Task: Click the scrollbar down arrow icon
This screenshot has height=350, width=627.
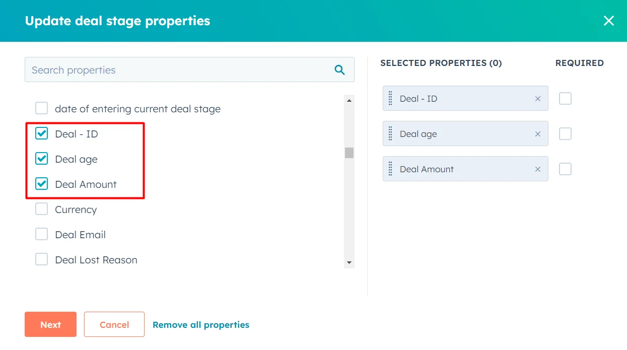Action: point(349,262)
